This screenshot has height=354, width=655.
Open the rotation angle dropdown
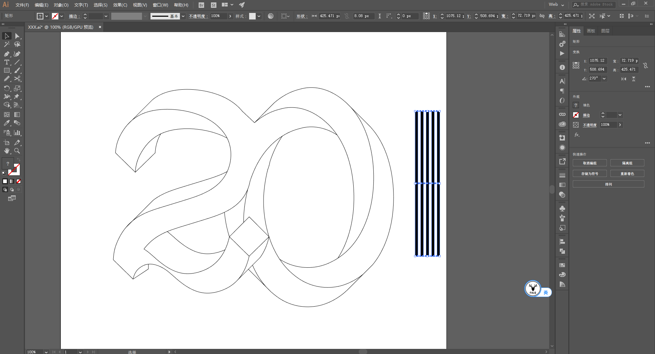pos(604,78)
